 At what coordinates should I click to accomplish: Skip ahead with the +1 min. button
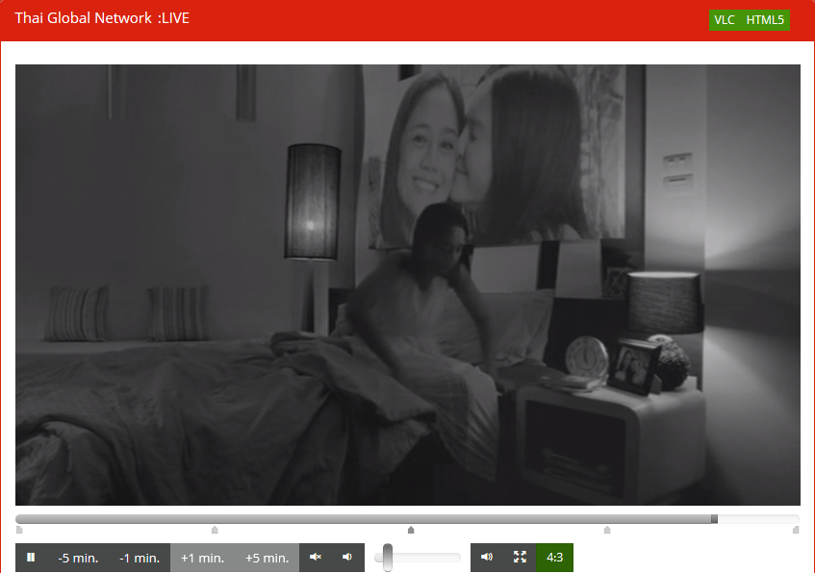202,558
